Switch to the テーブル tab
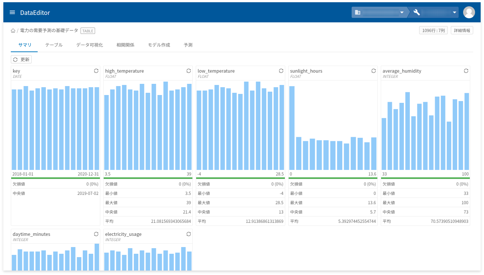 [54, 45]
